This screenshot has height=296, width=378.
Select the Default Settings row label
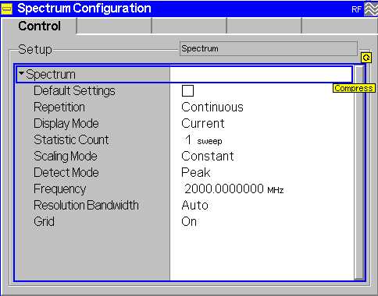click(x=74, y=91)
